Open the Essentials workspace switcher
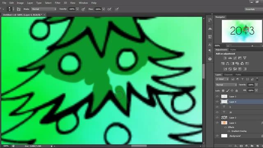Viewport: 263px width, 148px height. tap(254, 9)
